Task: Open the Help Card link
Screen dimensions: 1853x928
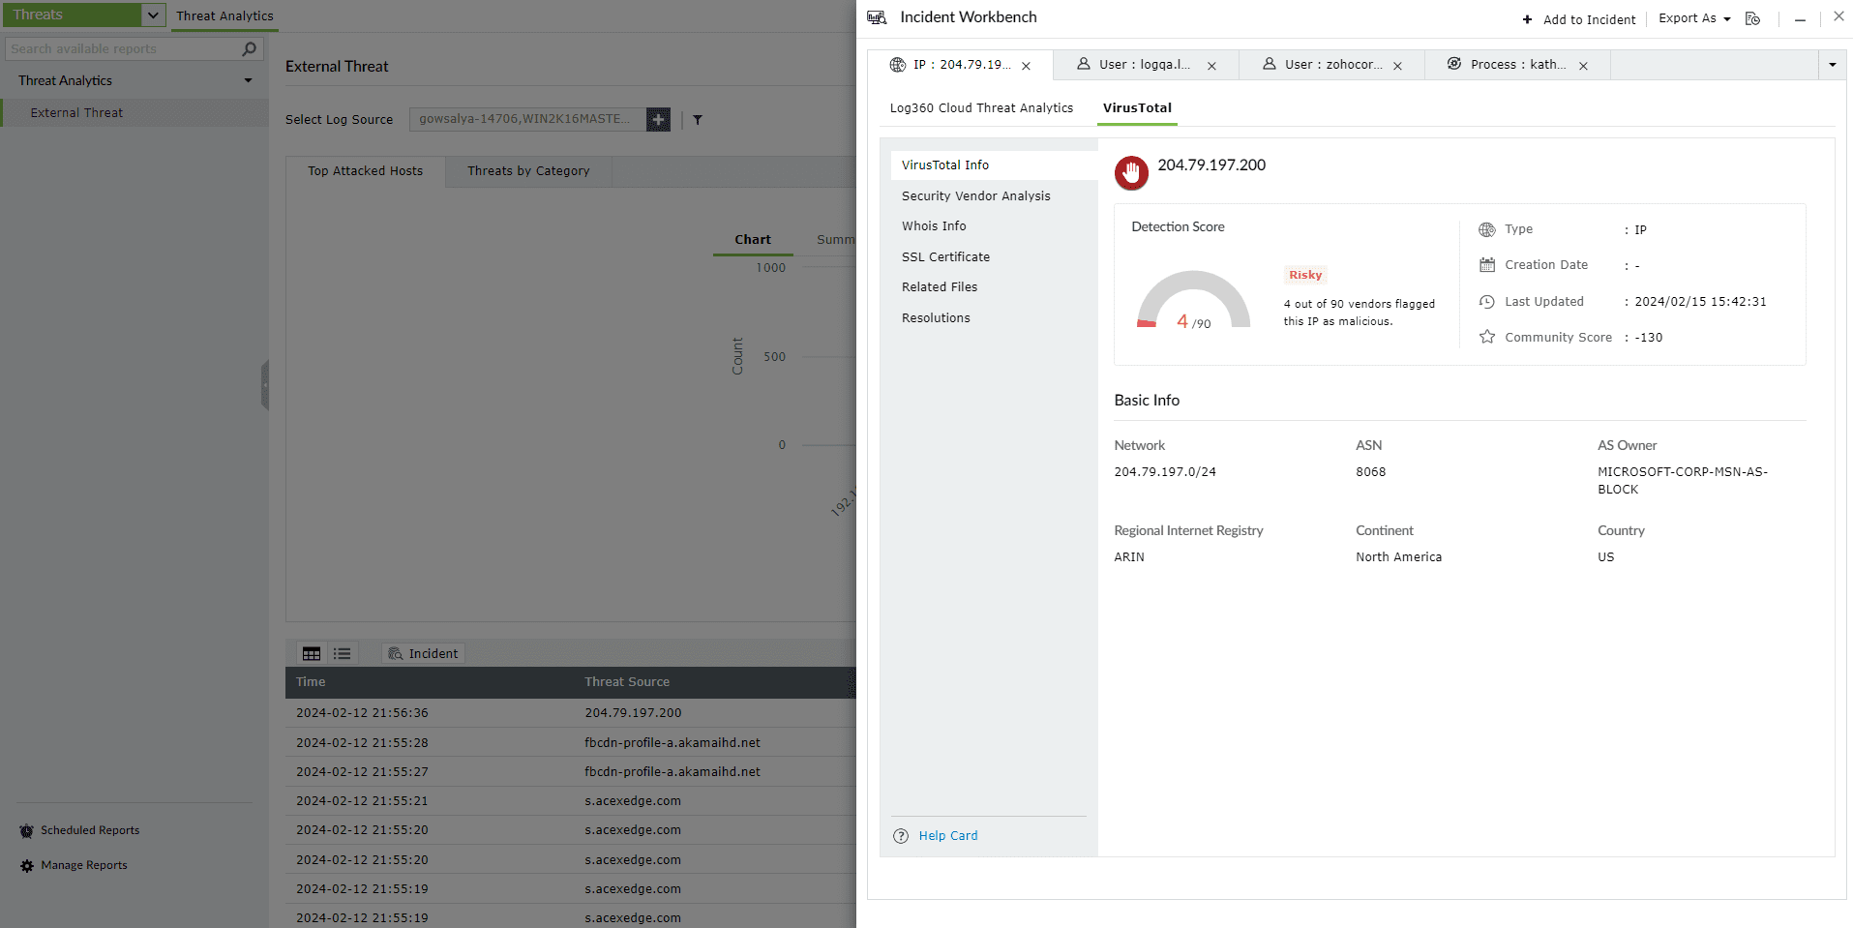Action: click(x=948, y=836)
